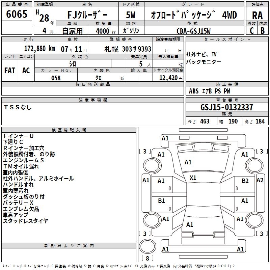
Task: Click standard equipment ABS エアB PS PW
Action: click(209, 91)
